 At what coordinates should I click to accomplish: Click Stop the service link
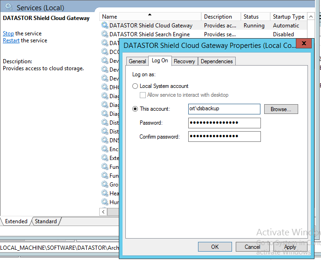coord(8,33)
